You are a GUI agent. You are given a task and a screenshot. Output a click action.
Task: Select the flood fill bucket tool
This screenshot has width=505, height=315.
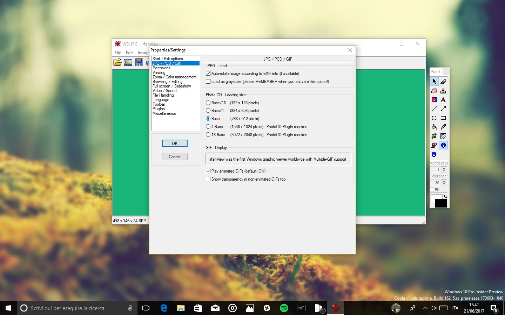434,127
